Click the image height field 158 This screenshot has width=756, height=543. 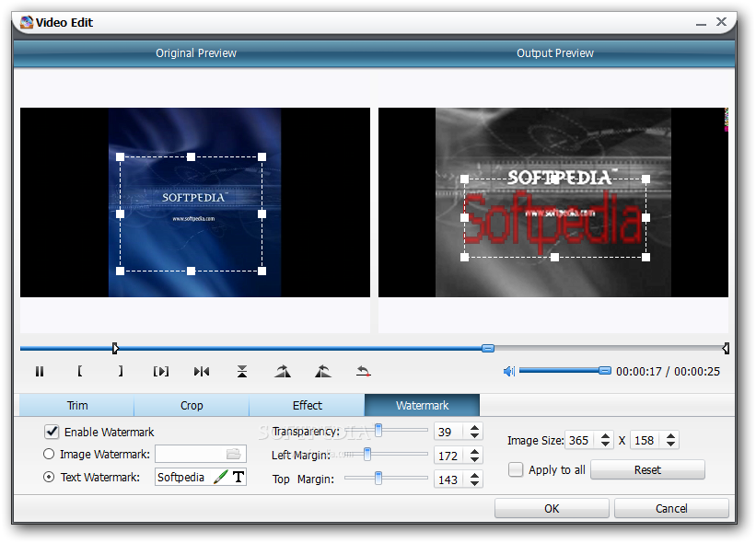tap(646, 440)
